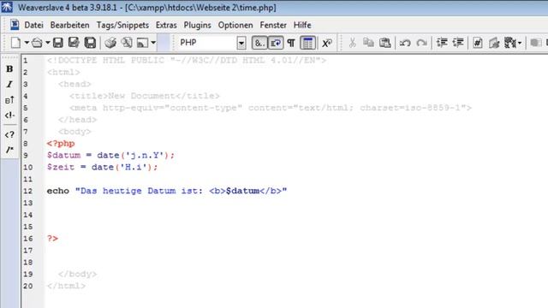Toggle the '&..' special characters button

click(259, 43)
